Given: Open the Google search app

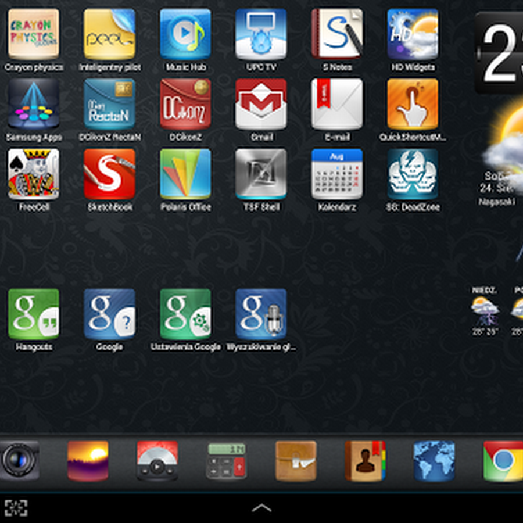Looking at the screenshot, I should [x=109, y=314].
